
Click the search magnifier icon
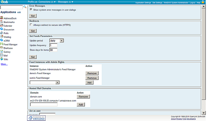25,7
